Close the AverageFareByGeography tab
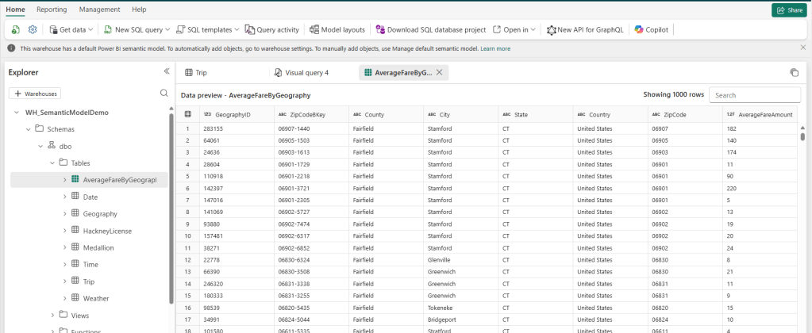Image resolution: width=812 pixels, height=333 pixels. click(440, 72)
